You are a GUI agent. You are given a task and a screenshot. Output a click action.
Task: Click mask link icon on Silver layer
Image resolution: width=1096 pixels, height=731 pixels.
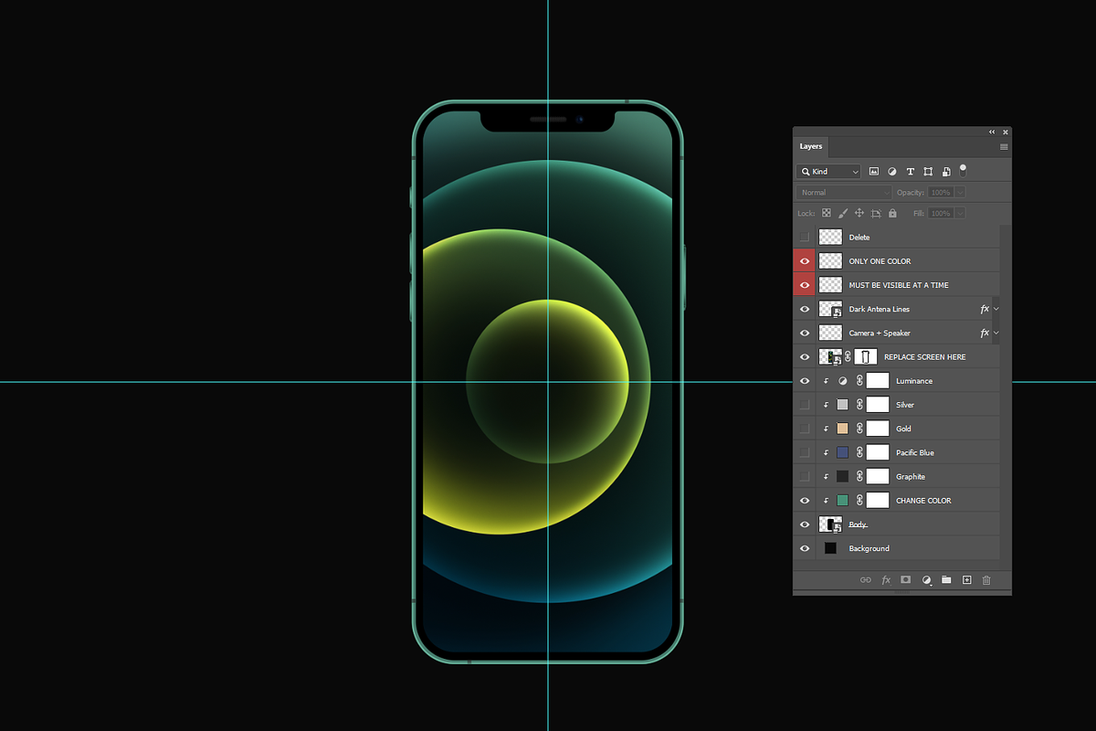(859, 405)
